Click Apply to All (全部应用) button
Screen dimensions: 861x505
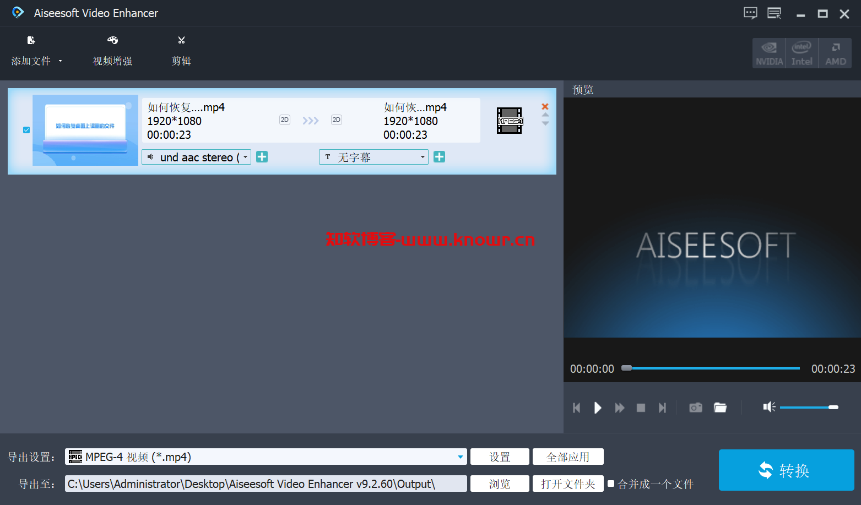(568, 457)
